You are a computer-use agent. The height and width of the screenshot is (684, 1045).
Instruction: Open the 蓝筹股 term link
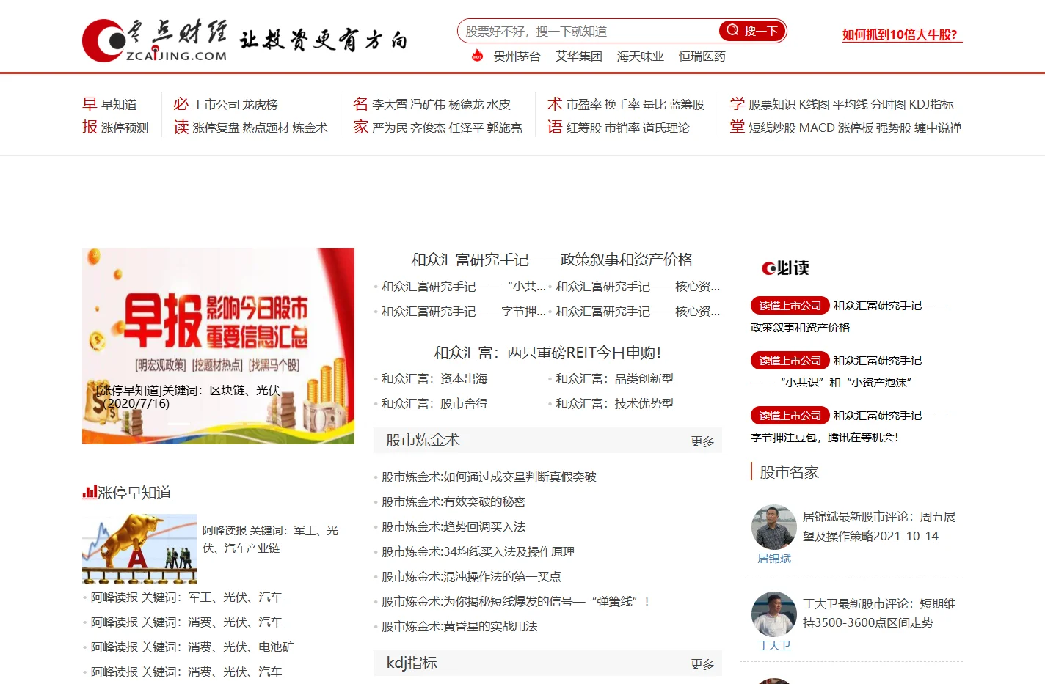[x=687, y=105]
